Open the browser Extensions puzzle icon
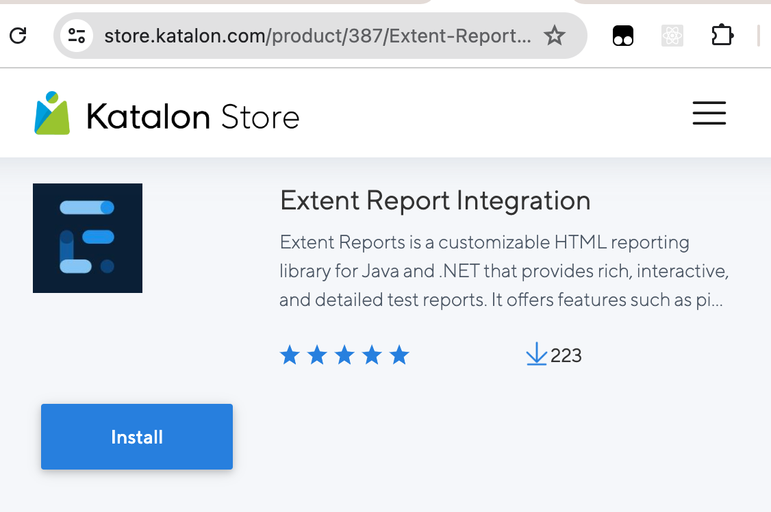The image size is (771, 512). 722,36
